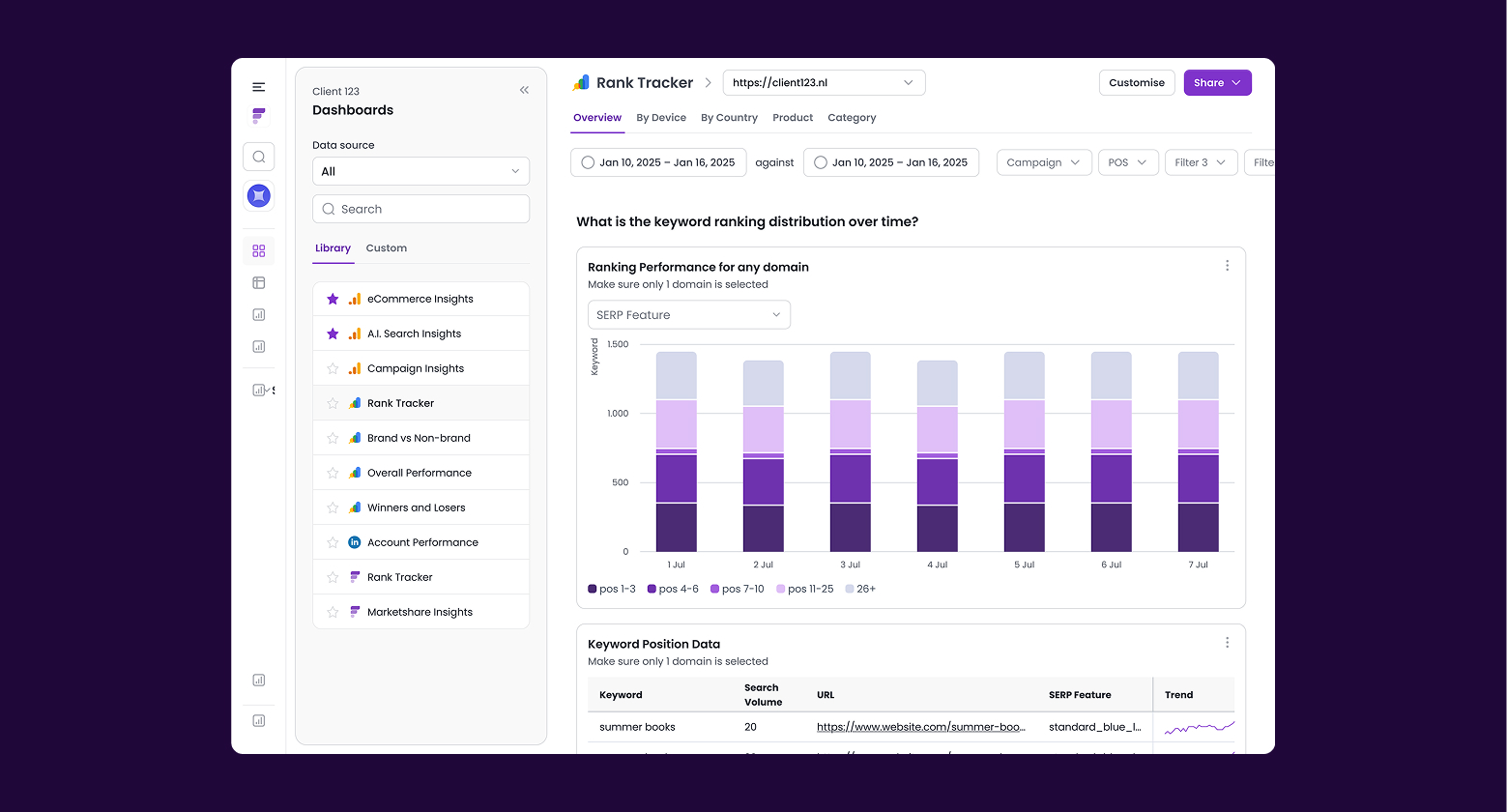Click the table panel icon in the sidebar
Image resolution: width=1507 pixels, height=812 pixels.
pos(258,282)
